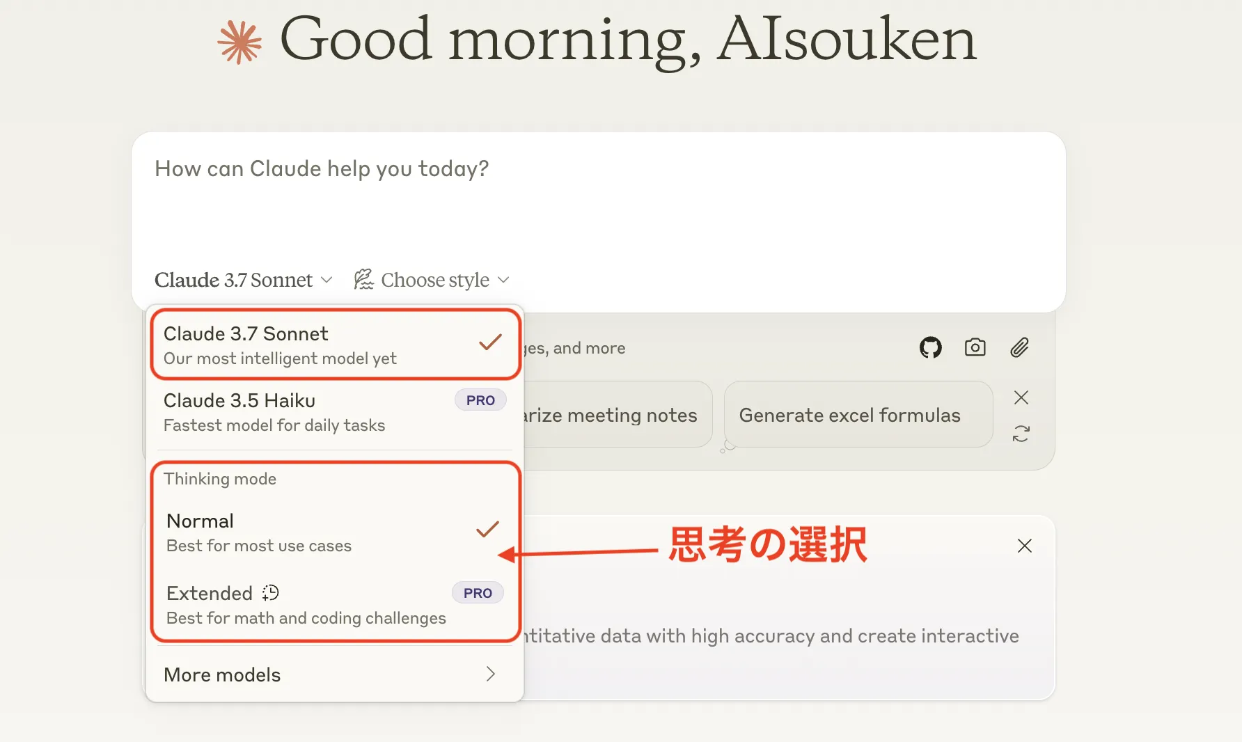This screenshot has width=1242, height=742.
Task: Select Claude 3.7 Sonnet in the model menu
Action: (336, 345)
